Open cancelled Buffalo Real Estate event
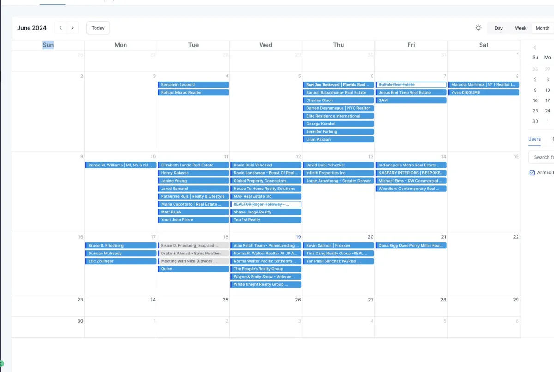This screenshot has width=554, height=372. [411, 85]
